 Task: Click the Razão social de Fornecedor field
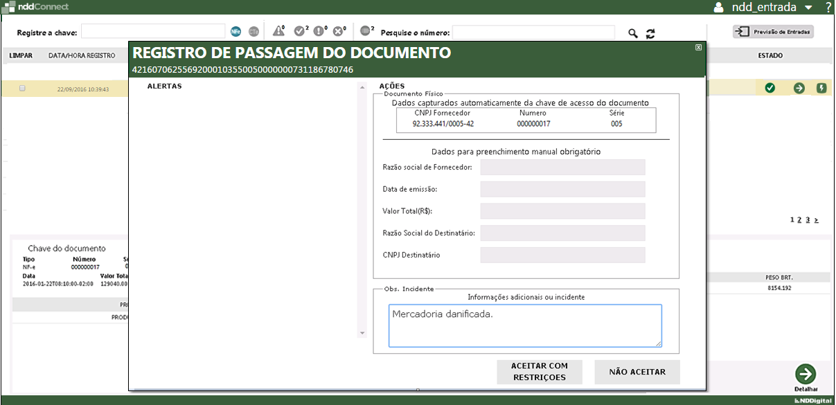[562, 168]
